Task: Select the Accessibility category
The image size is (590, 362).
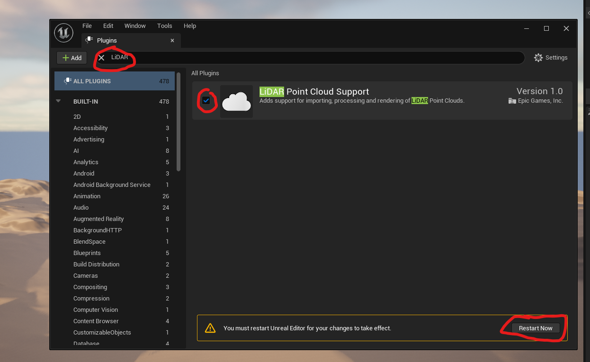Action: (x=115, y=128)
